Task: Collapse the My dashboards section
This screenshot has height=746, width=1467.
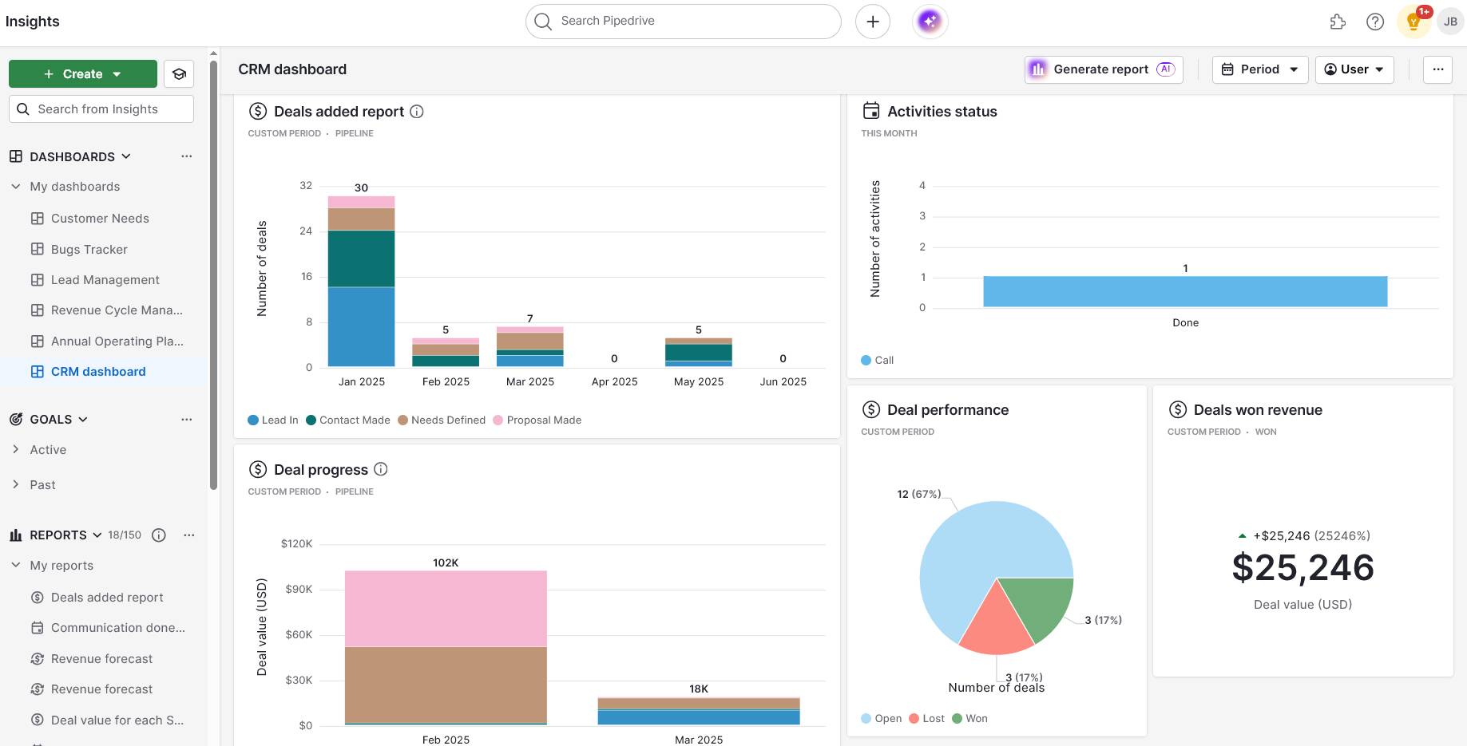Action: click(15, 186)
